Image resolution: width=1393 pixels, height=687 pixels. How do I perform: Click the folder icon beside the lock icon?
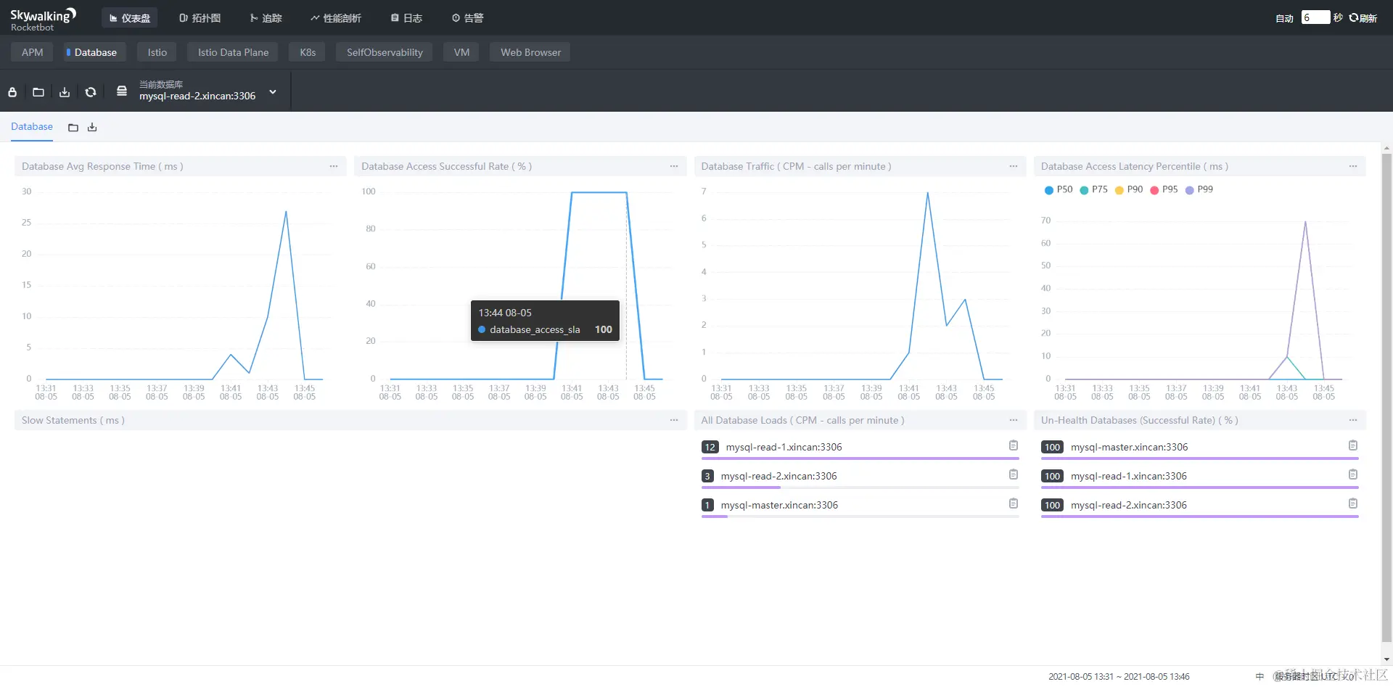(x=38, y=92)
